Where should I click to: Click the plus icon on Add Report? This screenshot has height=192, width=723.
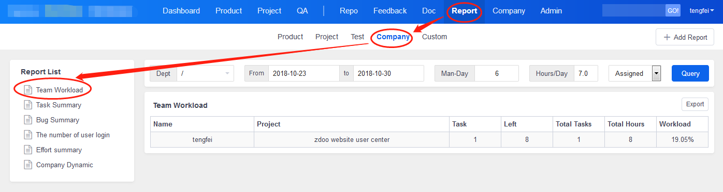click(667, 37)
